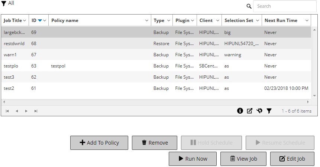Image resolution: width=320 pixels, height=167 pixels.
Task: Go to the next page of results
Action: (x=26, y=111)
